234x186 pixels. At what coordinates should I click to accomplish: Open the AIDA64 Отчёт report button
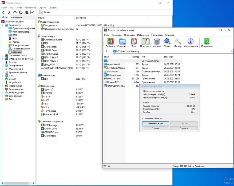45,12
